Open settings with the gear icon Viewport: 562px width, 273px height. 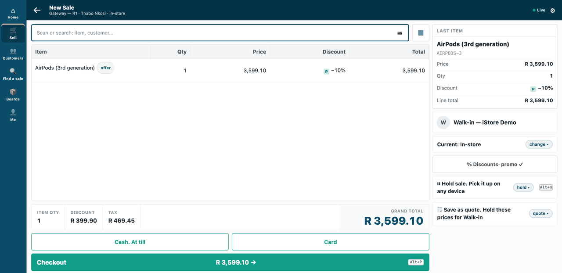click(553, 10)
